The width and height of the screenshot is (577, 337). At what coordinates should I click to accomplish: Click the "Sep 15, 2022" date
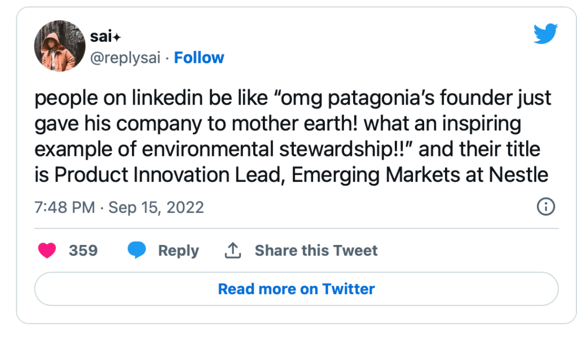click(156, 207)
